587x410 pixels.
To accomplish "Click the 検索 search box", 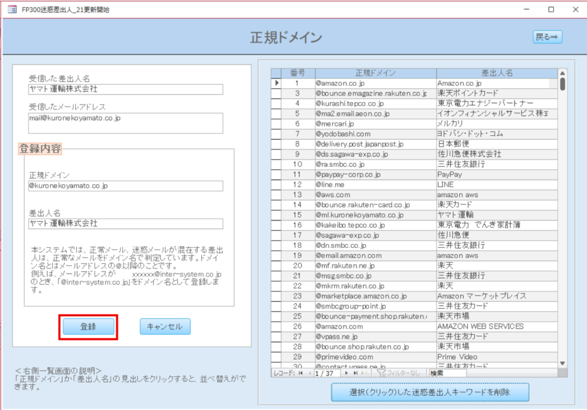I will pos(447,373).
